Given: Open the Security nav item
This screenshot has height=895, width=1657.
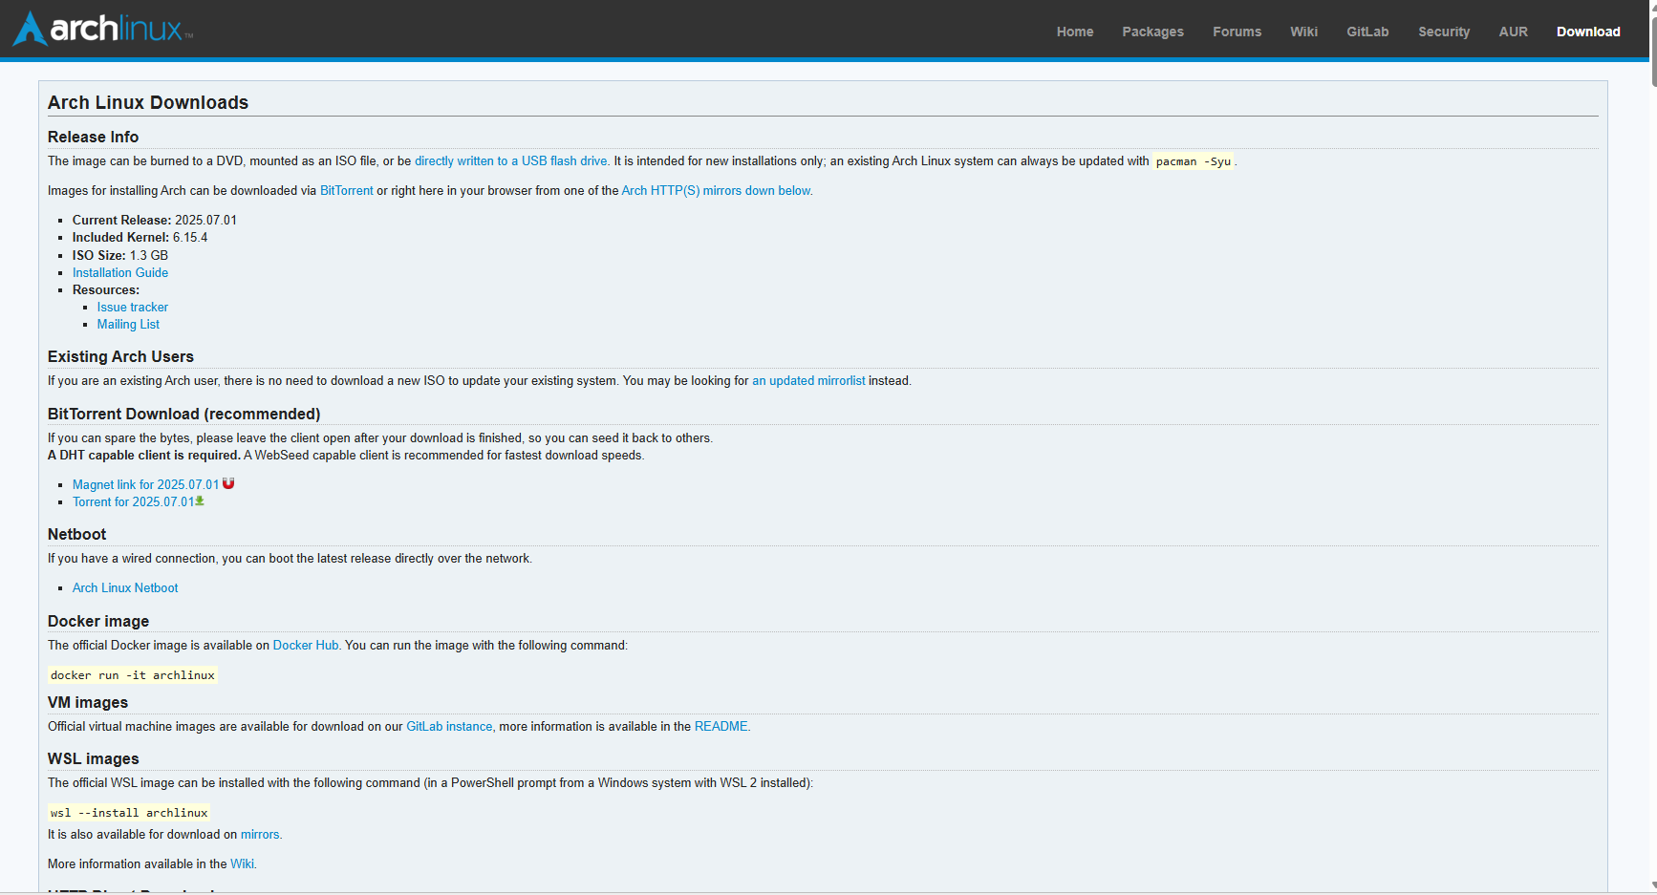Looking at the screenshot, I should [x=1444, y=32].
